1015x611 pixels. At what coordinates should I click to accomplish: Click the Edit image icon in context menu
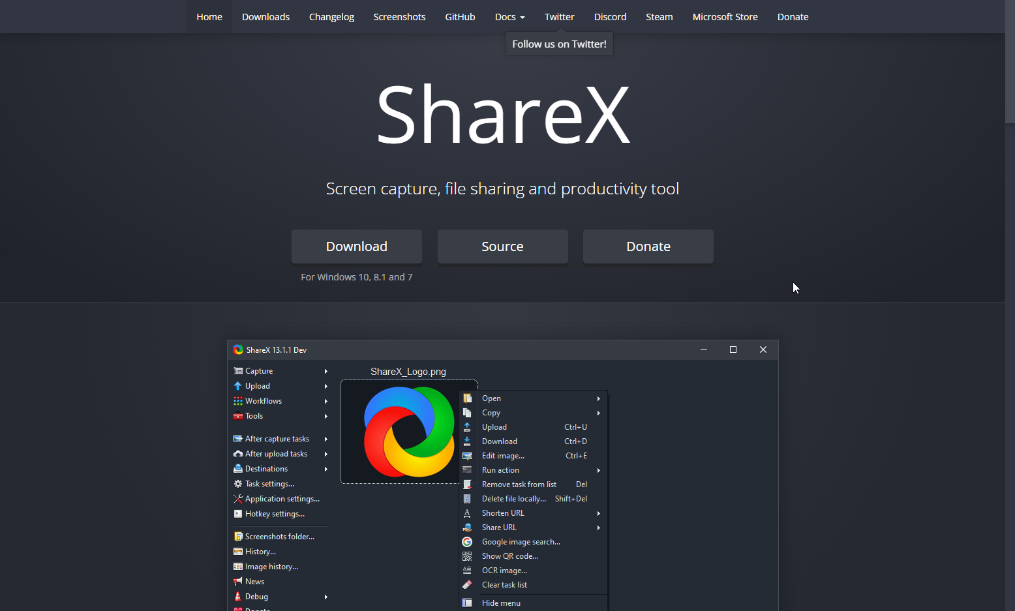[467, 456]
